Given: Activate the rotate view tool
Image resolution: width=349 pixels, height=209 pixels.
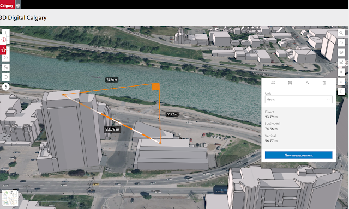Looking at the screenshot, I should [x=6, y=58].
